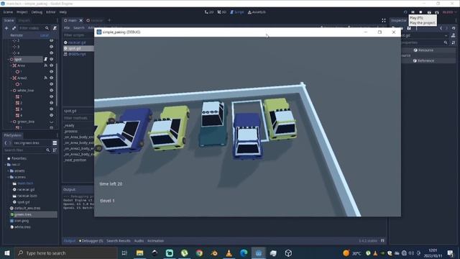
Task: Open the Search Results bottom panel
Action: 119,241
